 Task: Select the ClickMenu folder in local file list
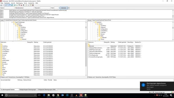click(5, 46)
